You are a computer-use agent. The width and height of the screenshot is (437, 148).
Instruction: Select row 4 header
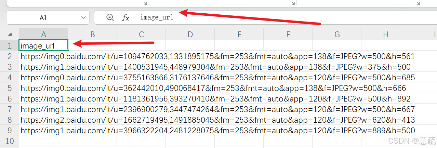pyautogui.click(x=10, y=77)
